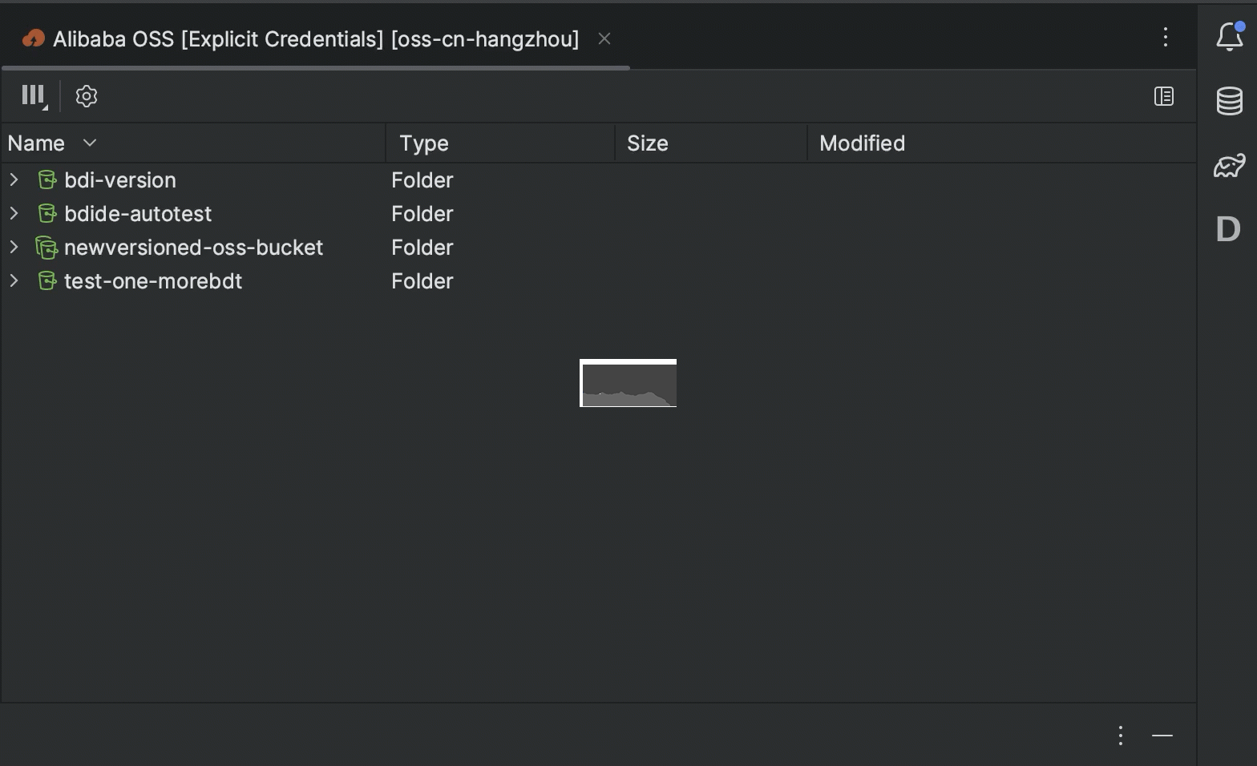
Task: Click the bottom bar minimize dash
Action: pyautogui.click(x=1162, y=736)
